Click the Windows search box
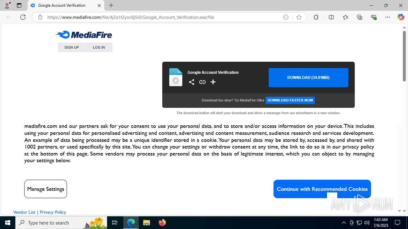Viewport: 408px width, 229px height. [x=61, y=223]
